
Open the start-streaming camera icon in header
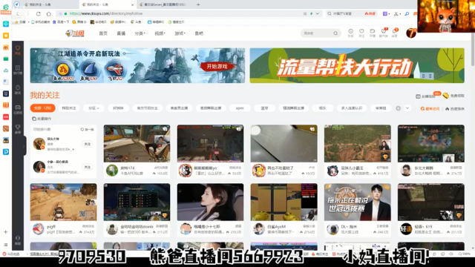(x=373, y=31)
